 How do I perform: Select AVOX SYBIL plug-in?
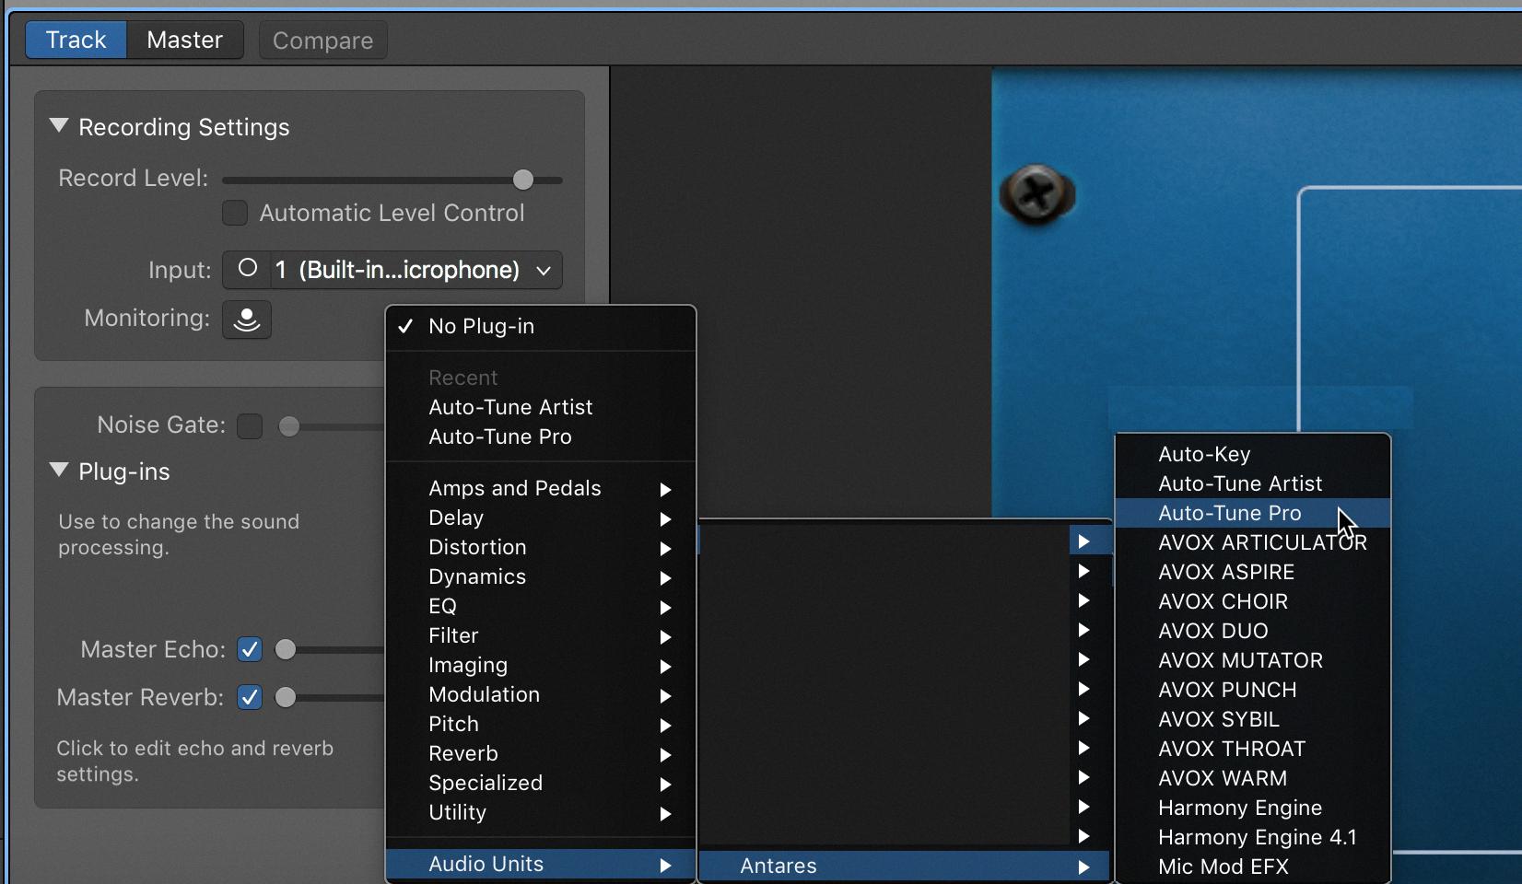pos(1253,719)
